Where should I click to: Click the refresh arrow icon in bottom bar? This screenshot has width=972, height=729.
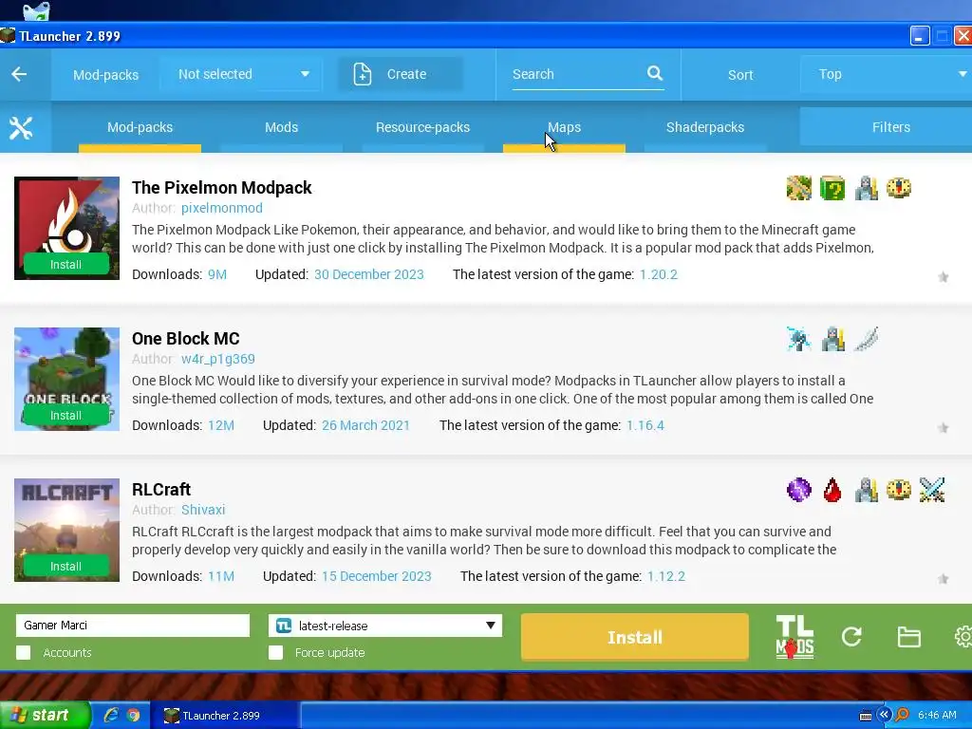[x=851, y=637]
